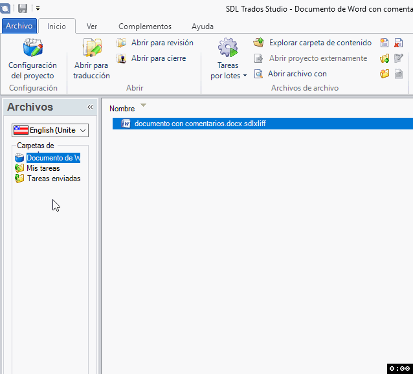The image size is (413, 374).
Task: Click the Archivos panel title
Action: click(x=30, y=107)
